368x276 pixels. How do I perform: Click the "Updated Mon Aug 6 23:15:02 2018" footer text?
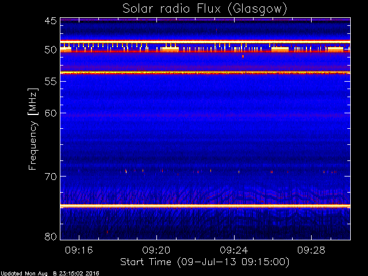point(50,274)
